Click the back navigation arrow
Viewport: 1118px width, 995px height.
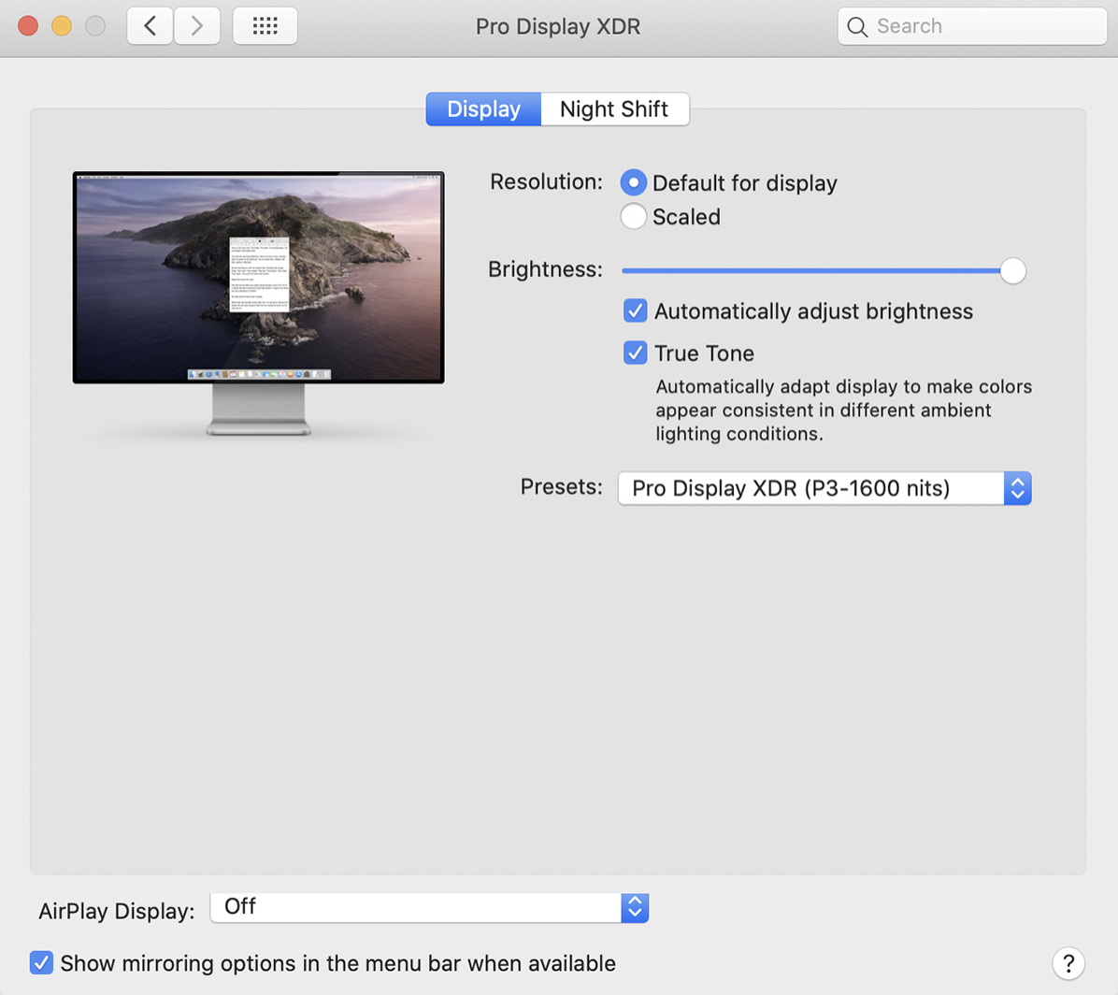tap(150, 25)
